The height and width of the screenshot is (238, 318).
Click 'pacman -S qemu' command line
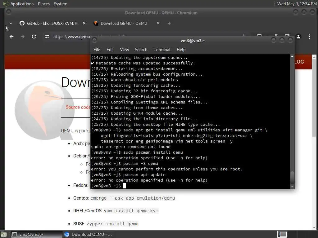click(x=124, y=164)
